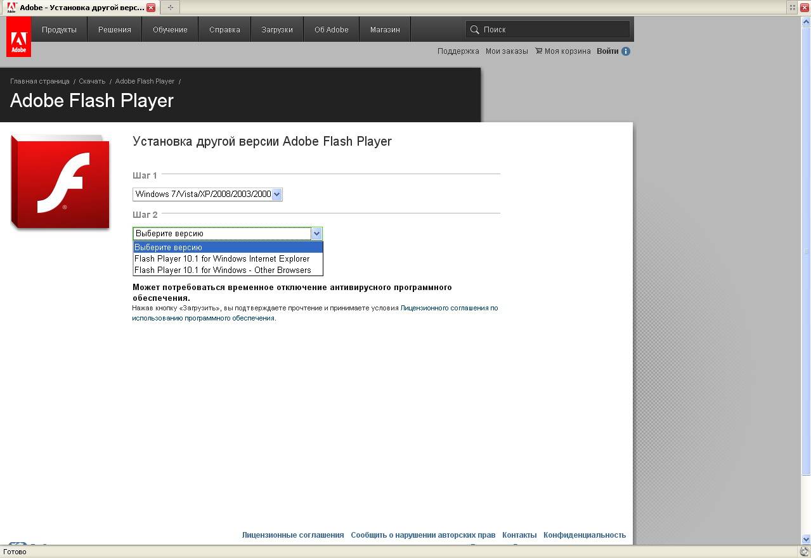Image resolution: width=811 pixels, height=558 pixels.
Task: Open the Решения menu
Action: (x=115, y=30)
